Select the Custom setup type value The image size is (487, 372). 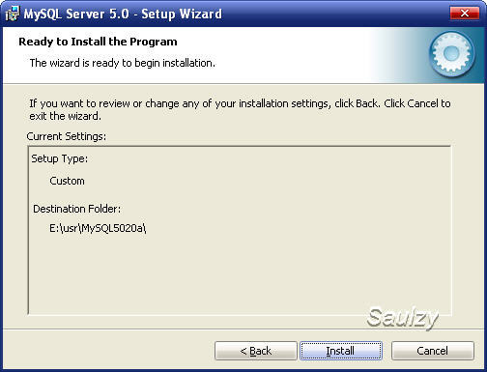(67, 181)
